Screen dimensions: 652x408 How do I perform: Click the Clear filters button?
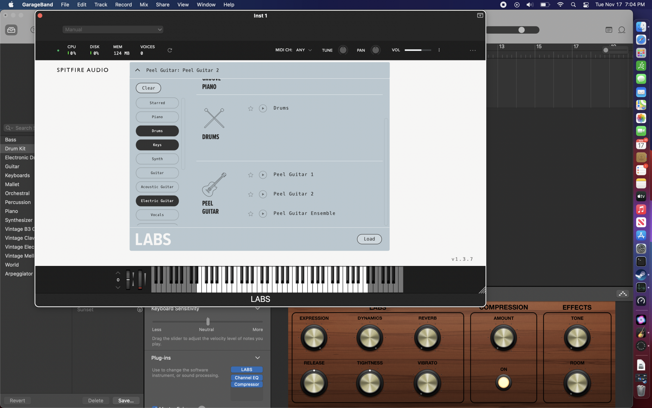coord(148,88)
